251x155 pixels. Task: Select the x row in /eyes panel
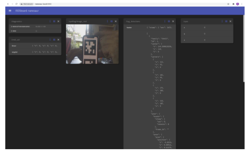tap(207, 28)
